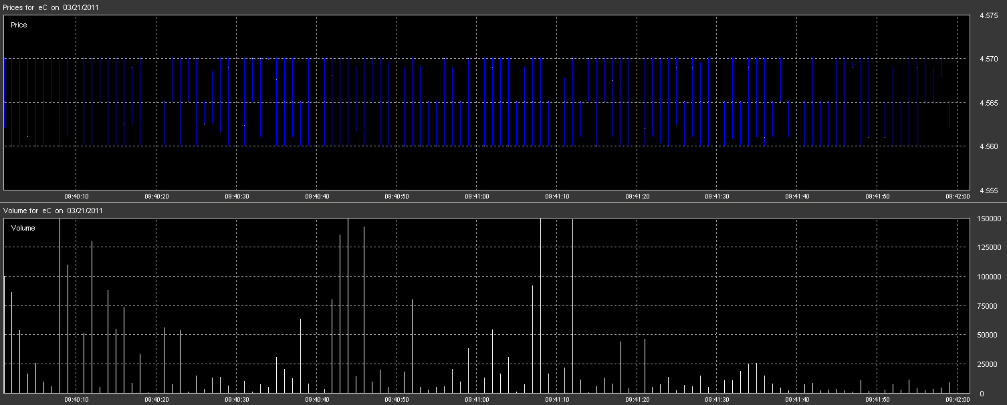The width and height of the screenshot is (1007, 405).
Task: Click 09:40:30 on the volume chart time axis
Action: pyautogui.click(x=237, y=400)
